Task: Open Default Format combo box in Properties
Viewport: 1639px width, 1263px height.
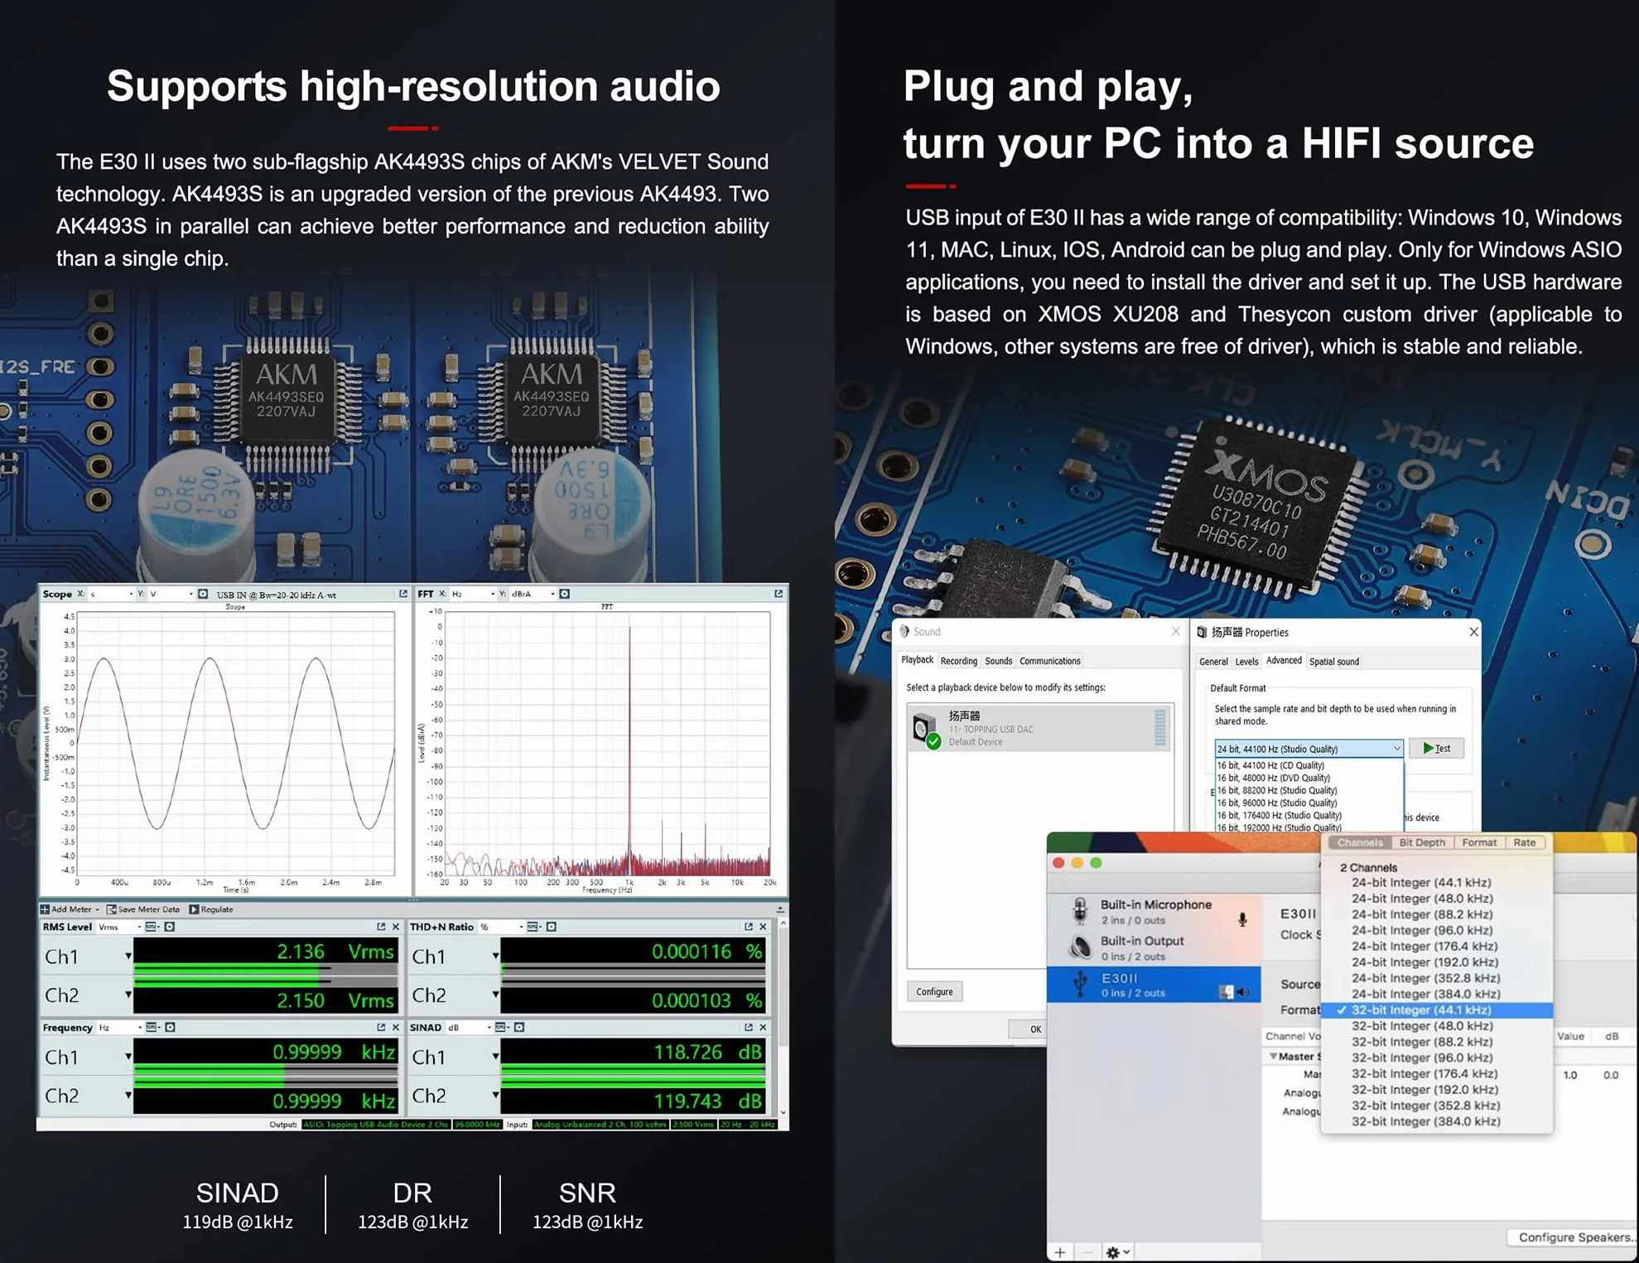Action: (1309, 749)
